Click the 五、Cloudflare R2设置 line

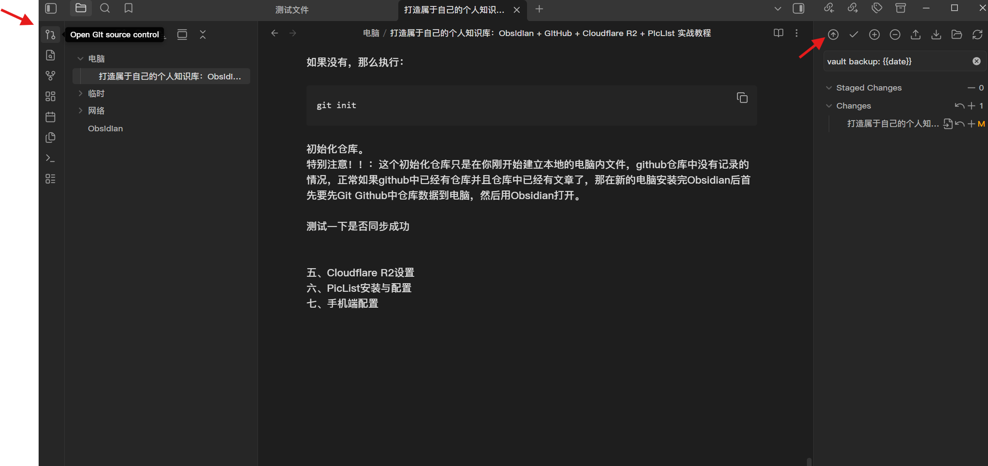pyautogui.click(x=360, y=272)
